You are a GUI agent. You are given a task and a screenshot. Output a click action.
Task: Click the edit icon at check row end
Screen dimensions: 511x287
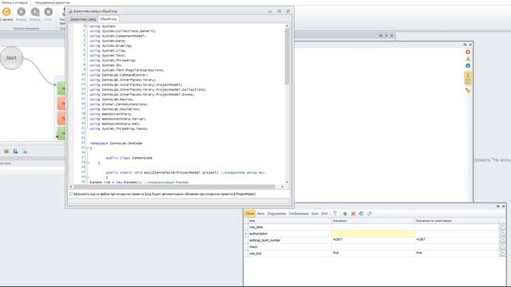click(502, 246)
